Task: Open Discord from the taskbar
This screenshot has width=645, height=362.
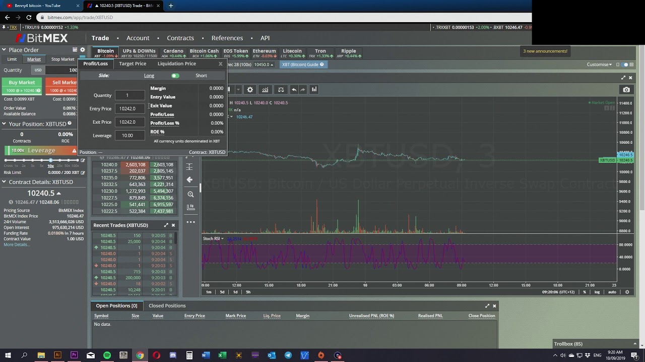Action: (x=173, y=355)
